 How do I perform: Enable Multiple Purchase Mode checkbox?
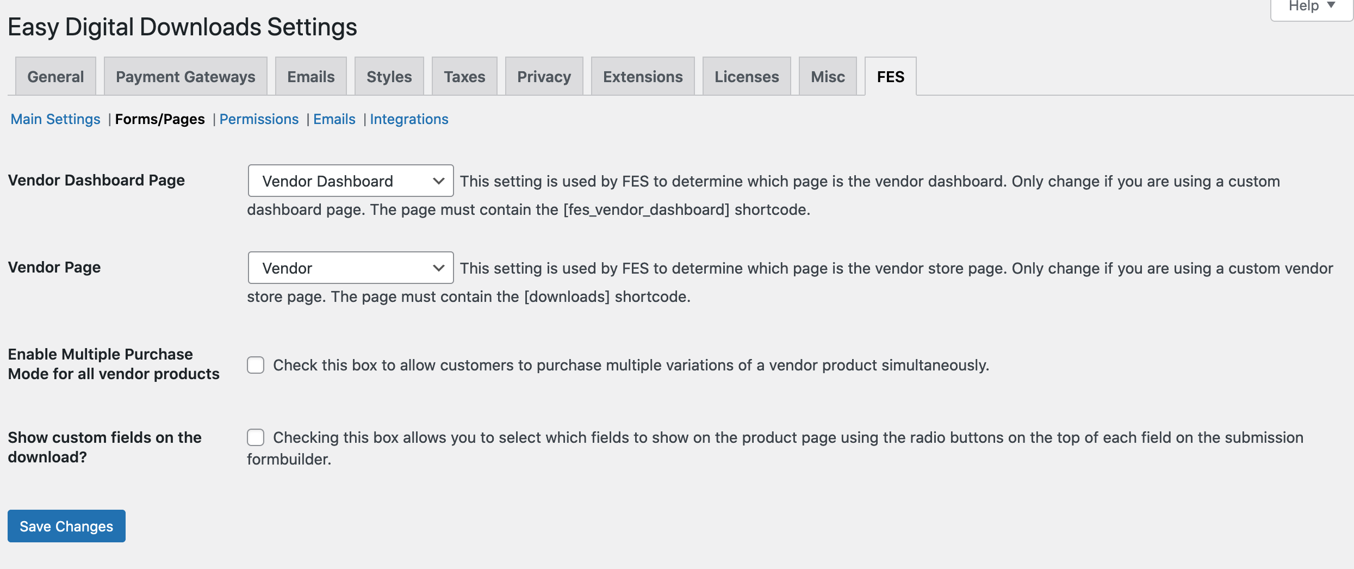click(x=256, y=365)
